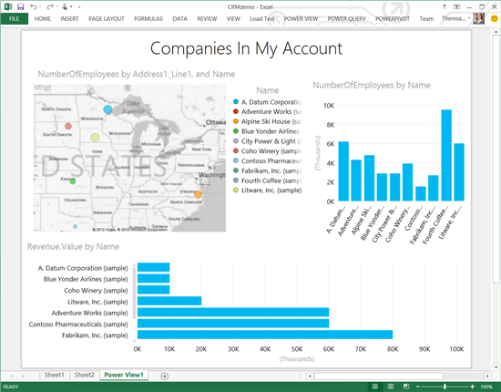Image resolution: width=501 pixels, height=392 pixels.
Task: Click City Power & Light legend entry
Action: click(x=268, y=141)
